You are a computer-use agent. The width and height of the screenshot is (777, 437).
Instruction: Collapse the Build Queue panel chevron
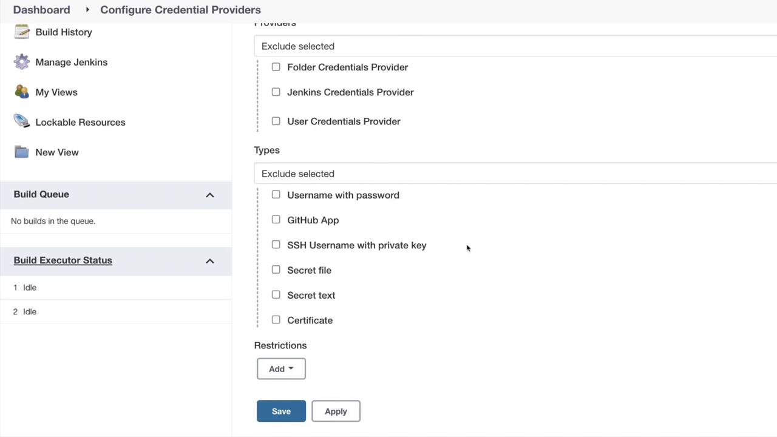coord(210,195)
